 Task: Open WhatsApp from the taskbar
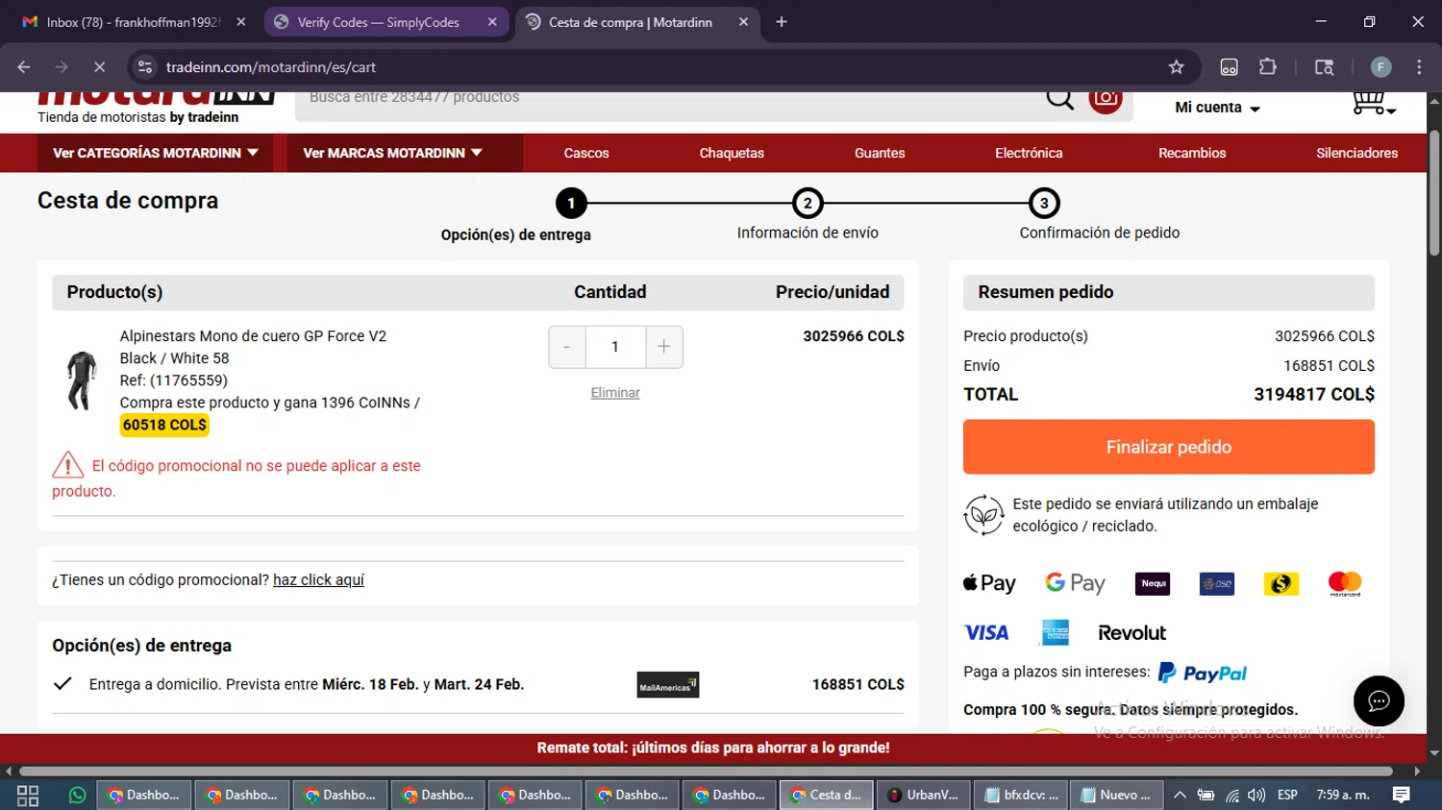click(77, 795)
